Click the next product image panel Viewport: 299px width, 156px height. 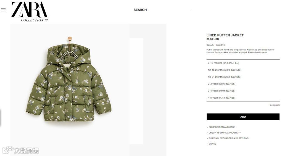pyautogui.click(x=136, y=91)
